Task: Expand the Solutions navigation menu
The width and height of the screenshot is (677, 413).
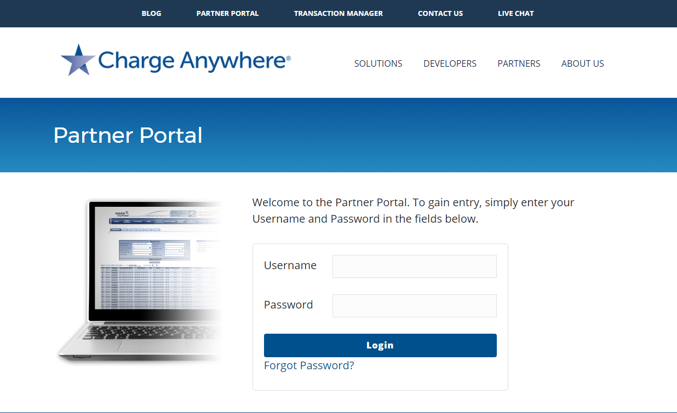Action: tap(378, 63)
